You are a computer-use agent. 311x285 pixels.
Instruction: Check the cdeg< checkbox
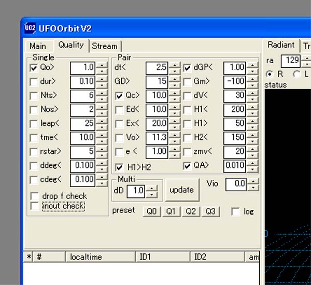click(x=34, y=180)
